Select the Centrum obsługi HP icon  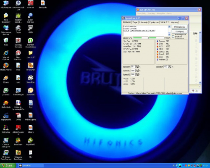tap(6, 142)
